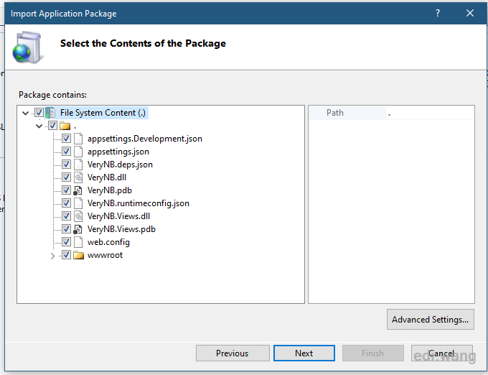Click the Path property value field
Screen dimensions: 488x375
tap(430, 113)
